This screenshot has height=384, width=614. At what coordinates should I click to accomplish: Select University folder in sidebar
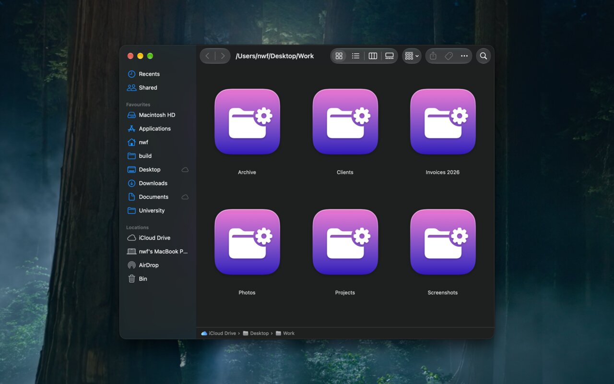pyautogui.click(x=158, y=211)
